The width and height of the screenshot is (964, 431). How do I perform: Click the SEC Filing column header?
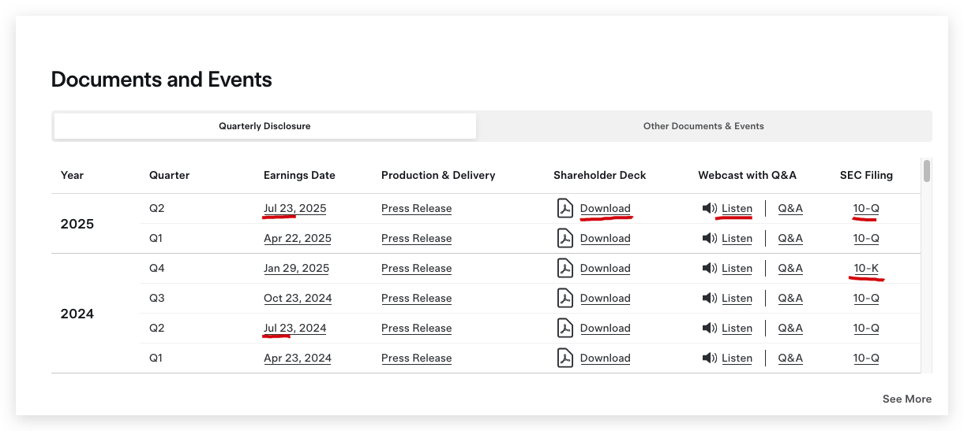click(x=866, y=176)
